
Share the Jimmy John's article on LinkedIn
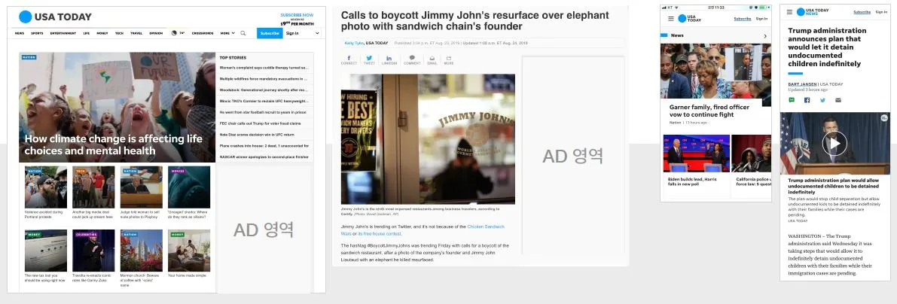coord(389,59)
